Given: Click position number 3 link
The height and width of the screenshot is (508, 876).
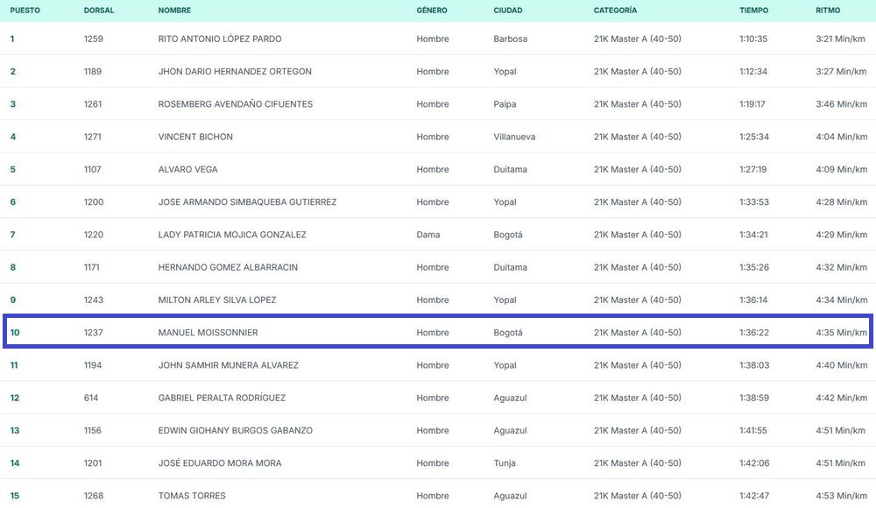Looking at the screenshot, I should [12, 104].
